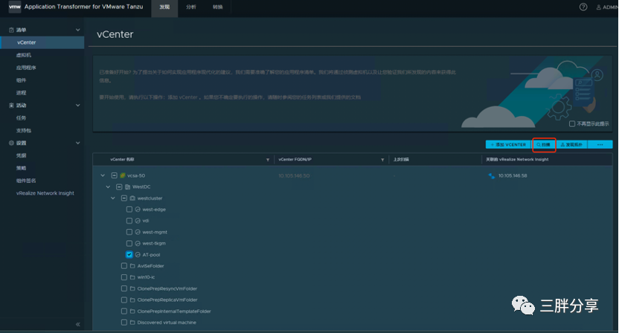The height and width of the screenshot is (333, 619).
Task: Check the west-mgmt checkbox
Action: (x=129, y=232)
